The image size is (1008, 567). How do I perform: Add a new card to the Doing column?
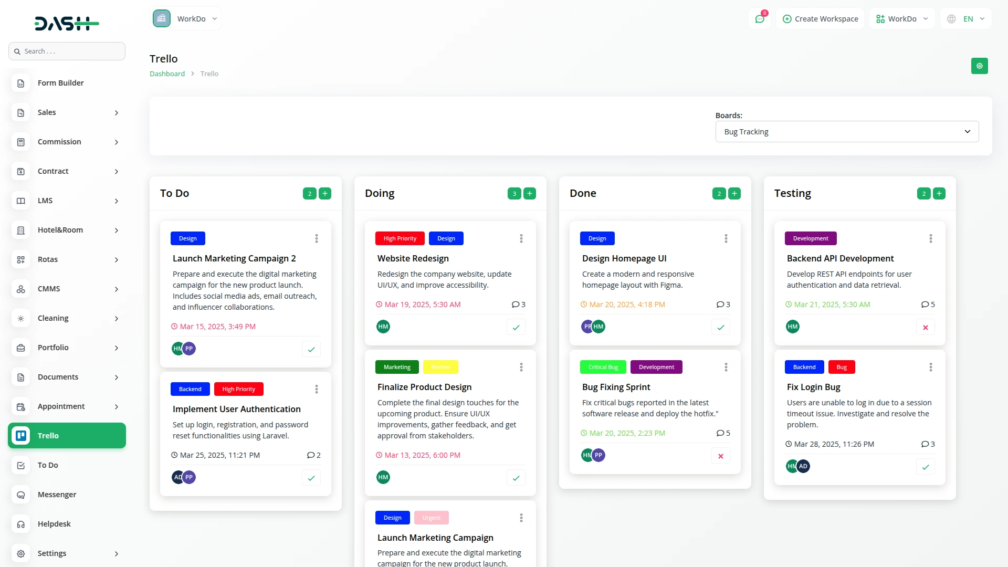click(530, 193)
